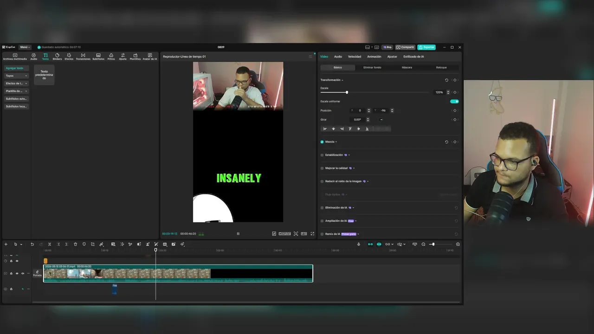Open Subtítulos automáticos in the sidebar
Screen dimensions: 594x334
click(17, 99)
